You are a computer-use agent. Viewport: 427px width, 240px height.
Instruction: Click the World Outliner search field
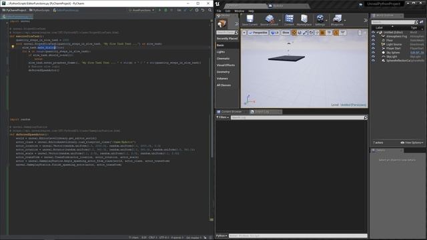tap(394, 22)
